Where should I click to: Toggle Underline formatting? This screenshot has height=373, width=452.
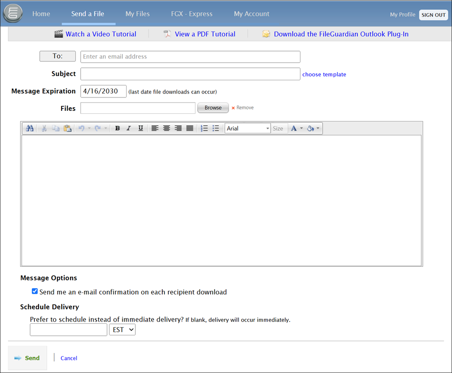[140, 129]
